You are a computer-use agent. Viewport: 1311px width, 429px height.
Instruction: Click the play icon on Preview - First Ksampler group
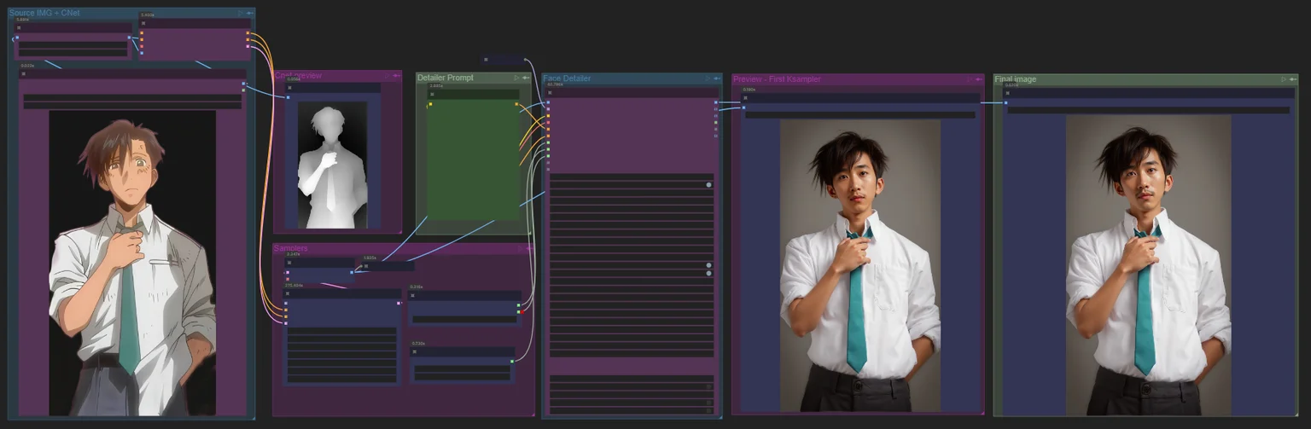tap(970, 79)
